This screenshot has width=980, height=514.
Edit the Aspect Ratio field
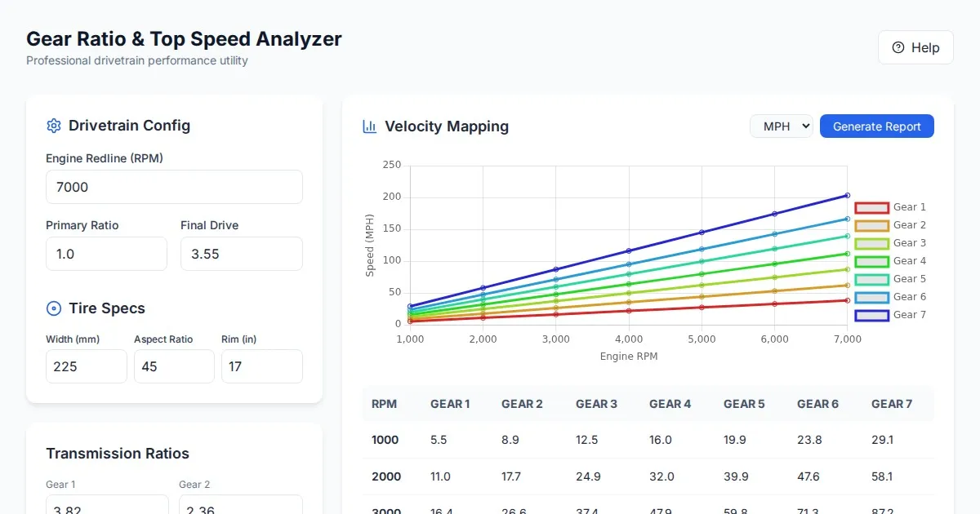coord(174,366)
